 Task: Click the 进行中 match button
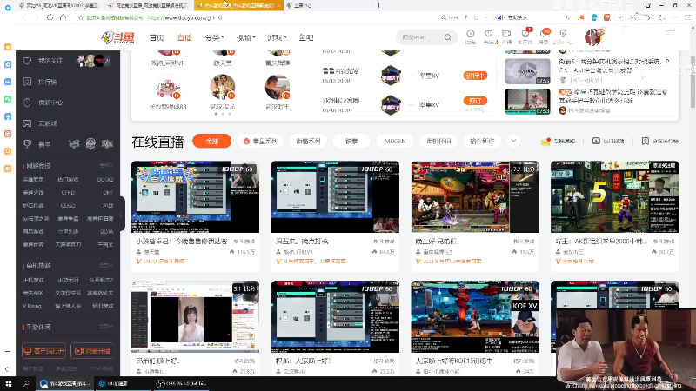[x=475, y=76]
